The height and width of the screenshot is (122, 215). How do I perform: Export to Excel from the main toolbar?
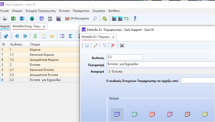[x=13, y=18]
